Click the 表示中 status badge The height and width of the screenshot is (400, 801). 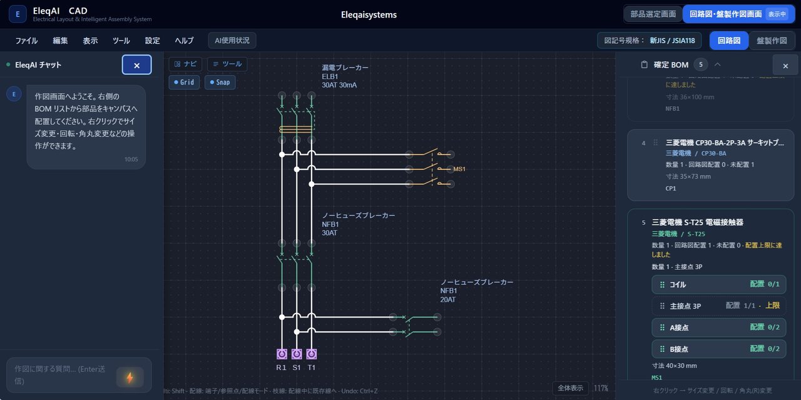coord(777,14)
